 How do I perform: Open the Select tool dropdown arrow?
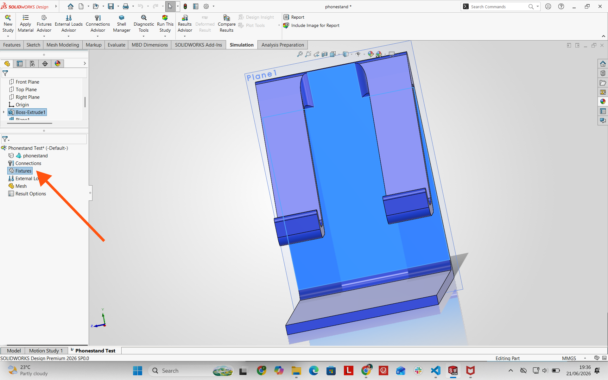pos(178,6)
